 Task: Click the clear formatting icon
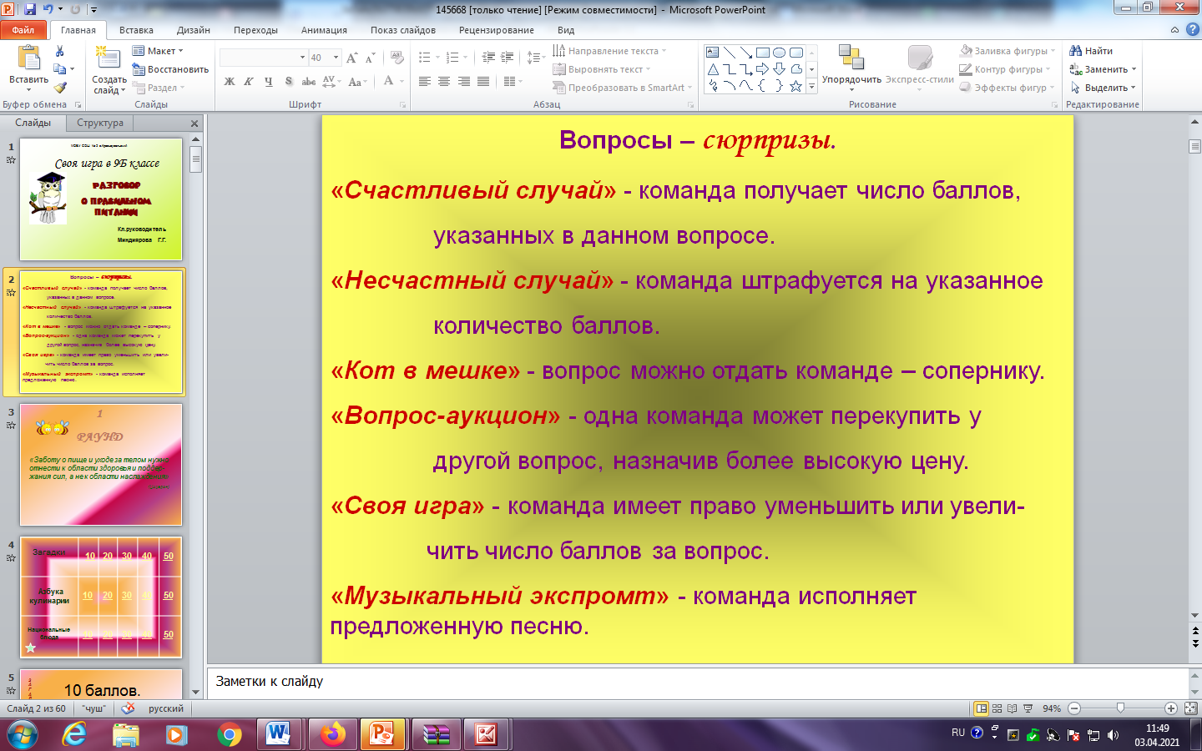point(398,58)
